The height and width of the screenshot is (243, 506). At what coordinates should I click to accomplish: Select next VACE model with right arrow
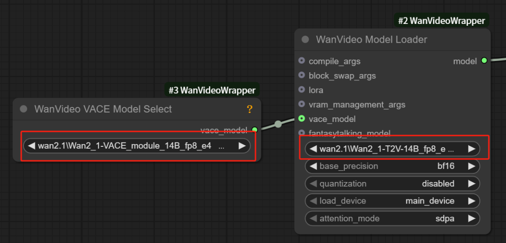pos(242,146)
